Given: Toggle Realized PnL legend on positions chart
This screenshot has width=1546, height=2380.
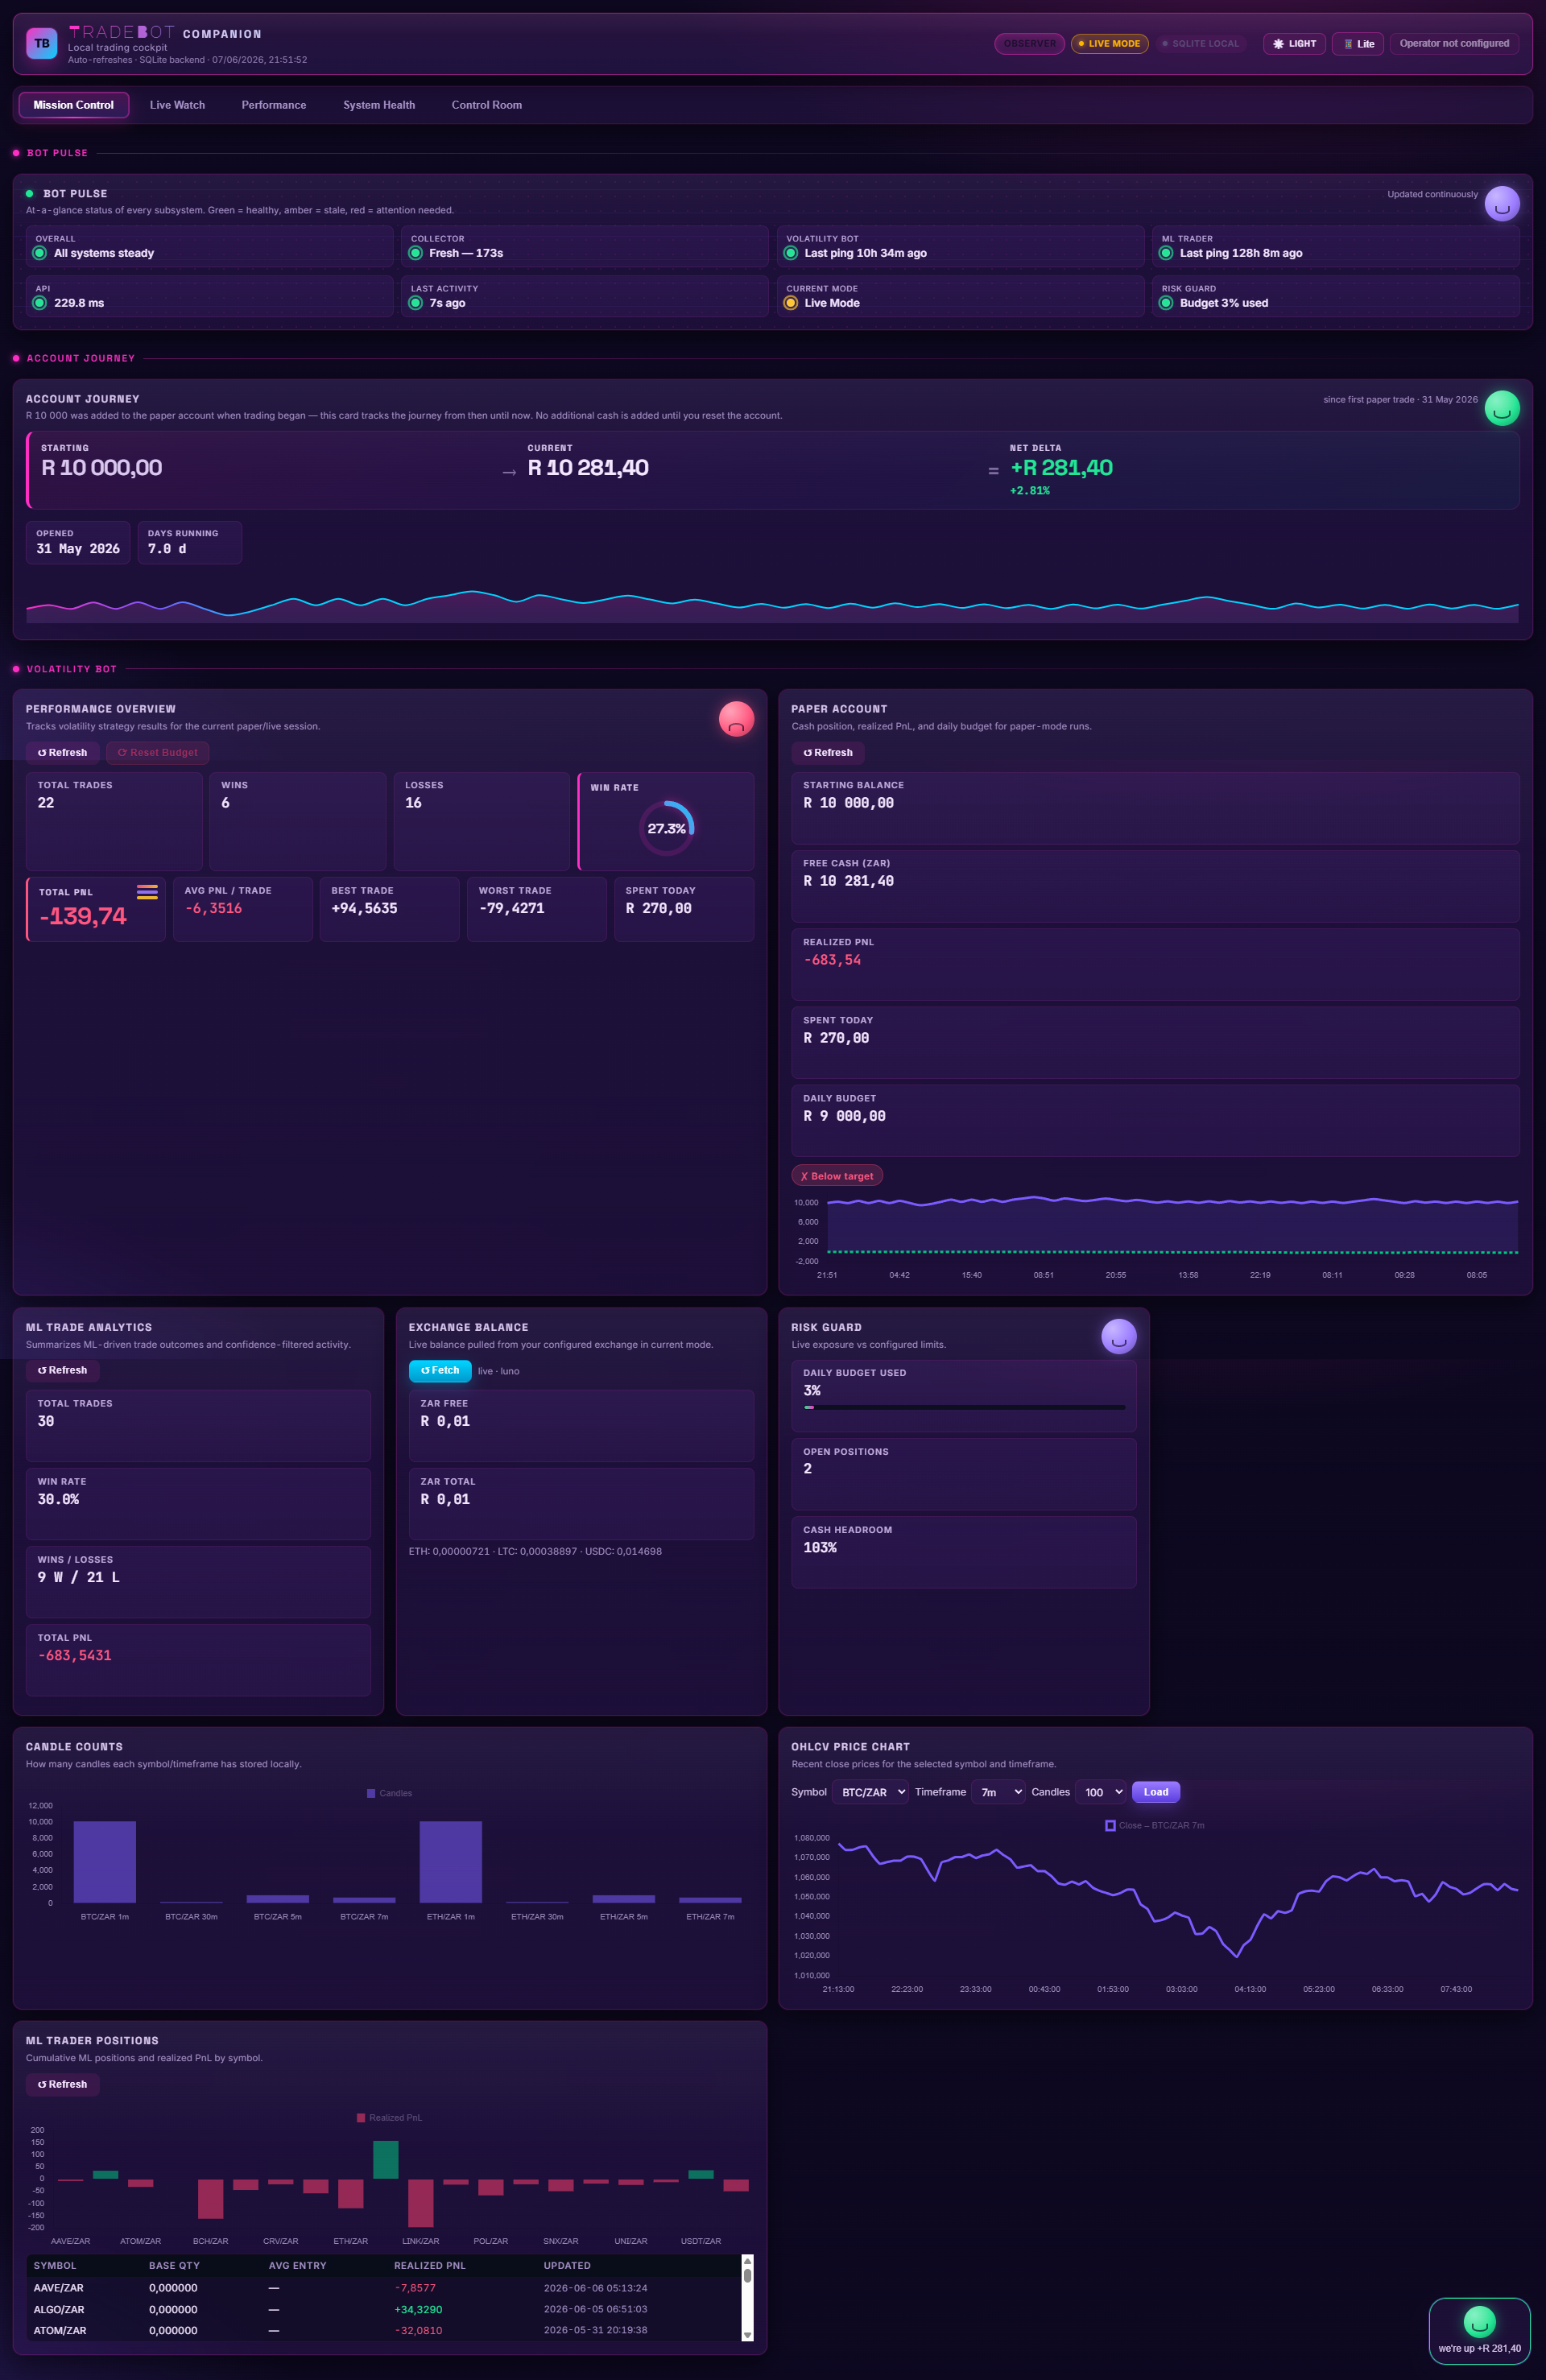Looking at the screenshot, I should point(390,2117).
